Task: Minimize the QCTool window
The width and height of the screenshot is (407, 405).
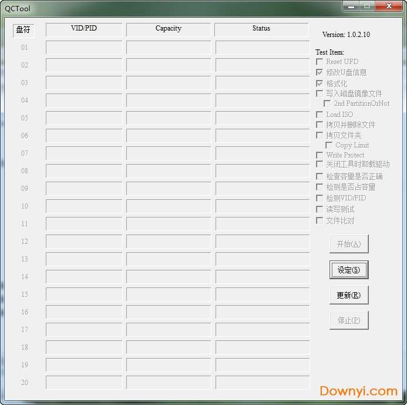Action: [351, 6]
